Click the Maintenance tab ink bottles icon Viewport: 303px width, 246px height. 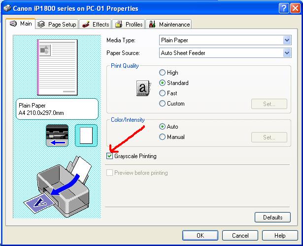(x=152, y=24)
